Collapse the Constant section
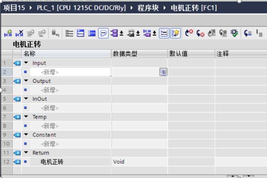The image size is (267, 178). tap(26, 134)
